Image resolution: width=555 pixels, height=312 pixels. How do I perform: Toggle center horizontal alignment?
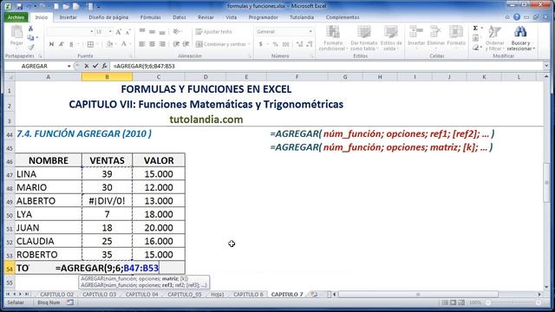(x=153, y=44)
